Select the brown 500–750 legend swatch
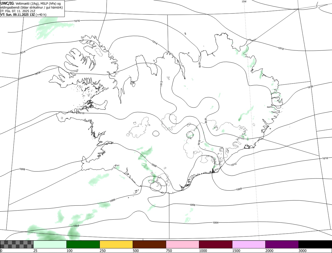This screenshot has width=332, height=253. 149,244
